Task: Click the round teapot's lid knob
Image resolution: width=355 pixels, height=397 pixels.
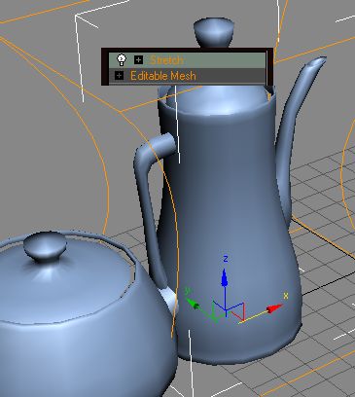Action: (45, 246)
